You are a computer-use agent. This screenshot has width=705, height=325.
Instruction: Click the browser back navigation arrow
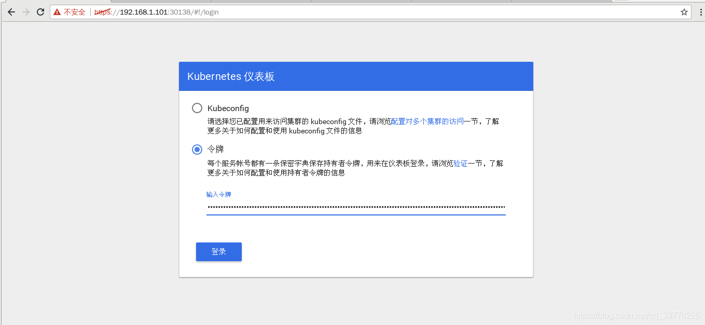[x=11, y=11]
